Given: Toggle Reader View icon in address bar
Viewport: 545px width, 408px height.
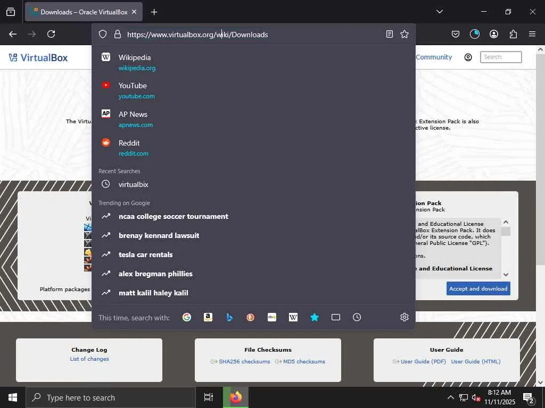Looking at the screenshot, I should click(x=389, y=34).
